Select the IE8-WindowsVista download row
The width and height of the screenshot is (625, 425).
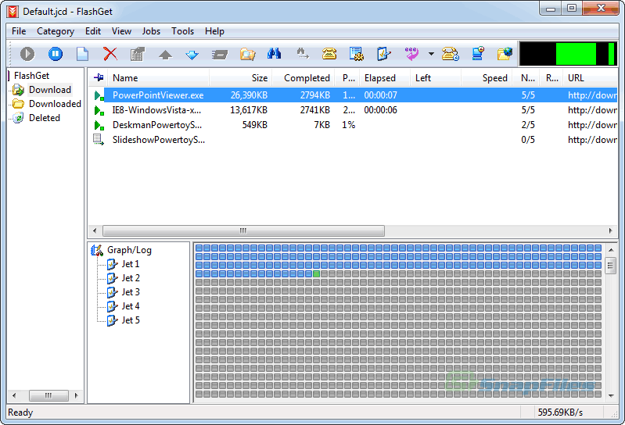point(353,110)
